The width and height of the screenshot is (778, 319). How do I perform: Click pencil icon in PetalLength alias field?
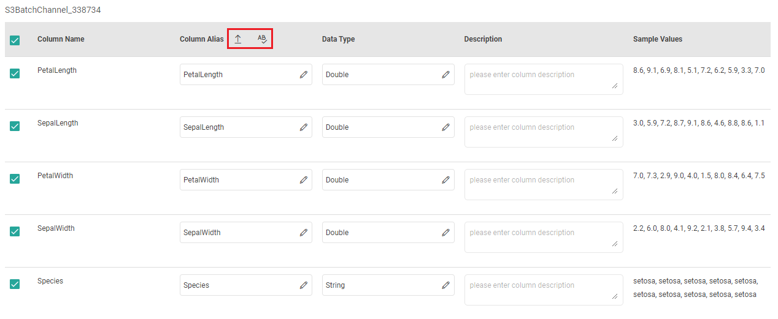click(304, 75)
